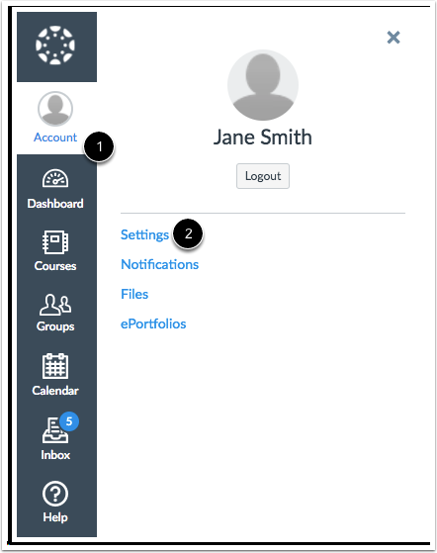Open the Notifications link
Screen dimensions: 437x553
[x=159, y=264]
